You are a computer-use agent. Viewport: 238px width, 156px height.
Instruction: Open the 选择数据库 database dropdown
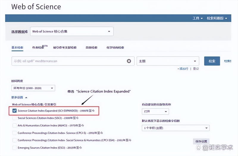[x=72, y=31]
